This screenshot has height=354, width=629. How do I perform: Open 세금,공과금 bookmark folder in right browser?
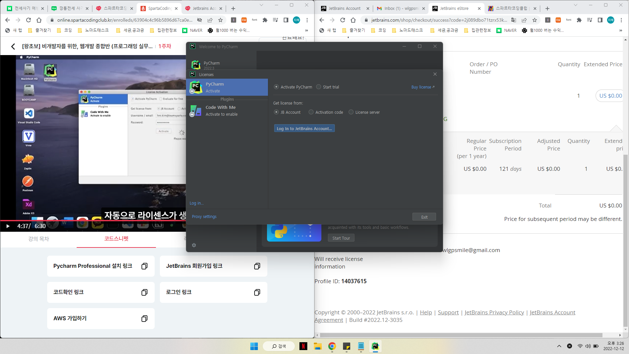coord(444,30)
